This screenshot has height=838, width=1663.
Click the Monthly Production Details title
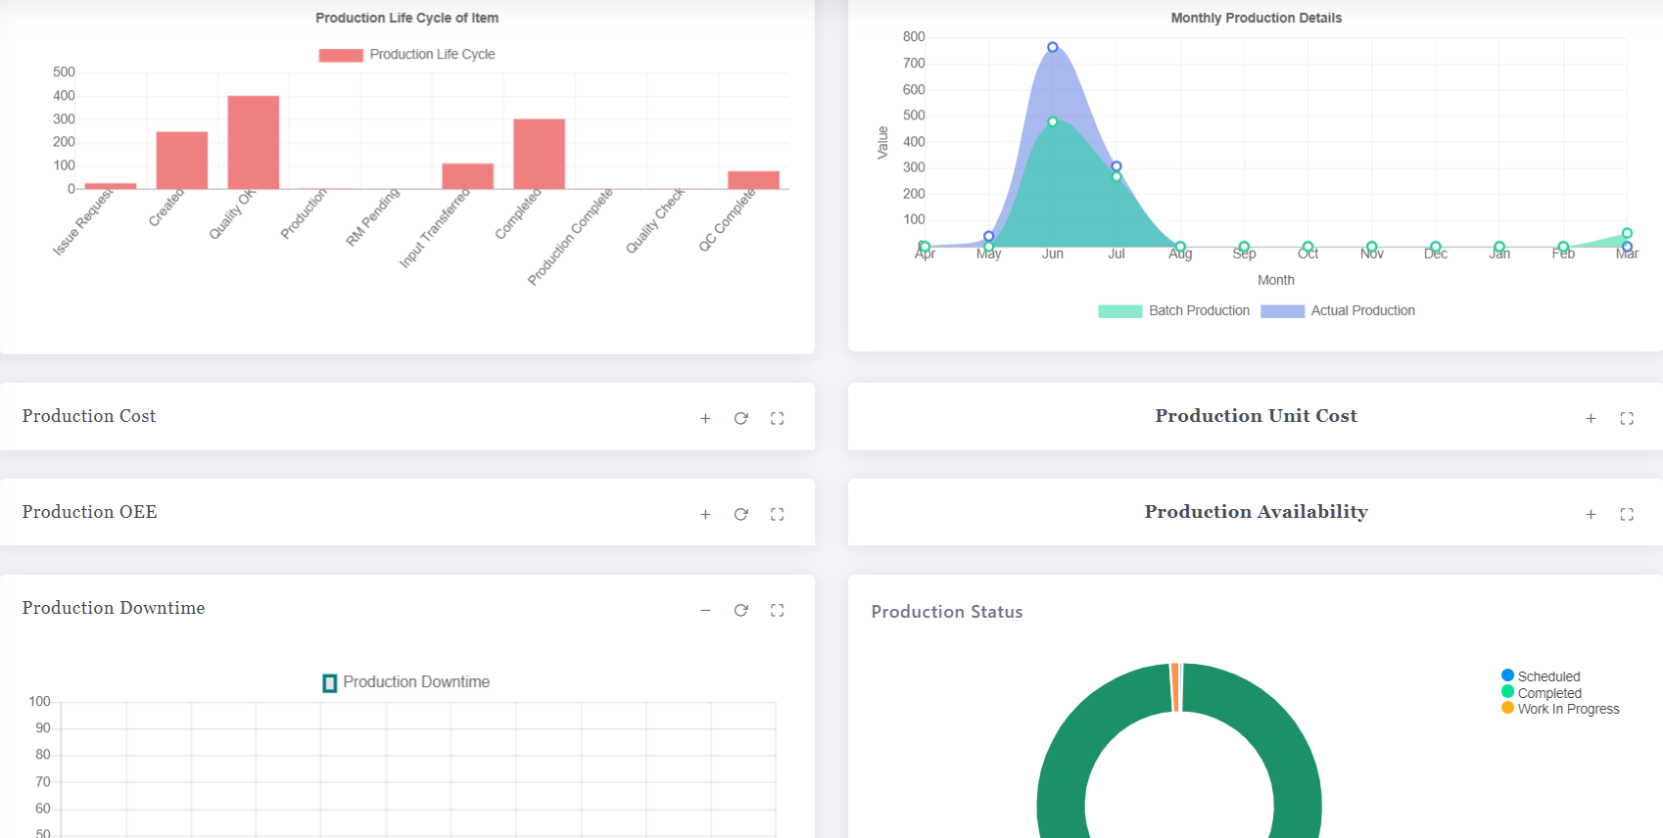1257,18
